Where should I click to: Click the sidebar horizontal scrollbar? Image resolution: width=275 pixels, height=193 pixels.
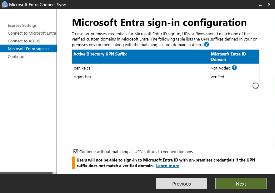[x=27, y=173]
